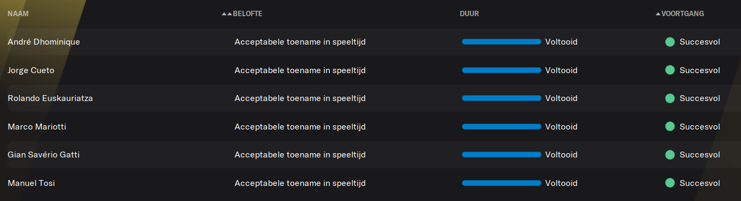Click Voltooid label in Manuel Tosi row
The width and height of the screenshot is (741, 201).
tap(561, 183)
